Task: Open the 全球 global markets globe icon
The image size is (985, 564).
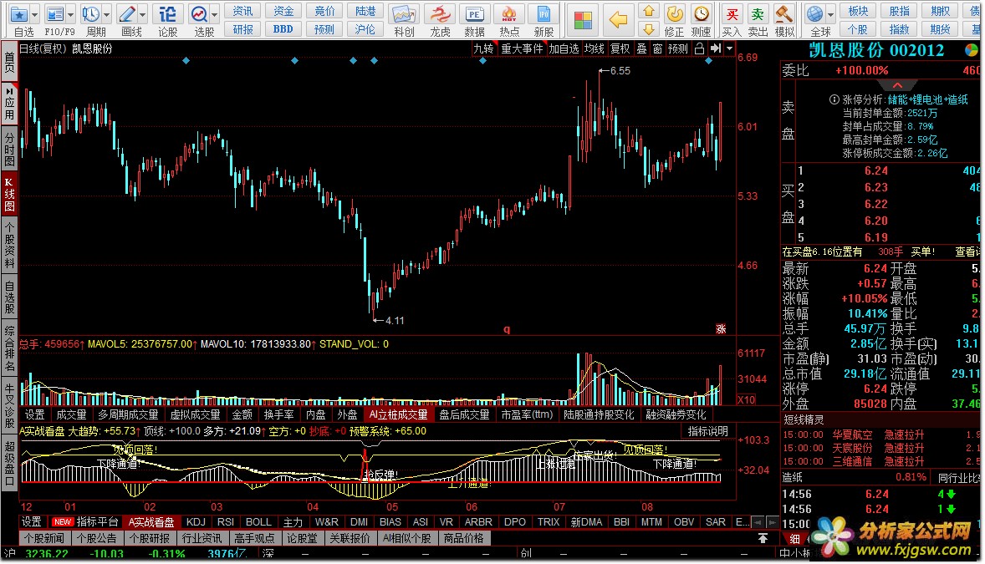Action: [814, 14]
